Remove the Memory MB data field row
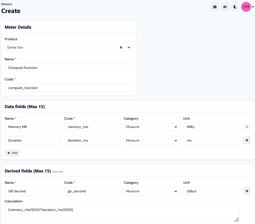Screen dimensions: 255x224 pyautogui.click(x=247, y=127)
